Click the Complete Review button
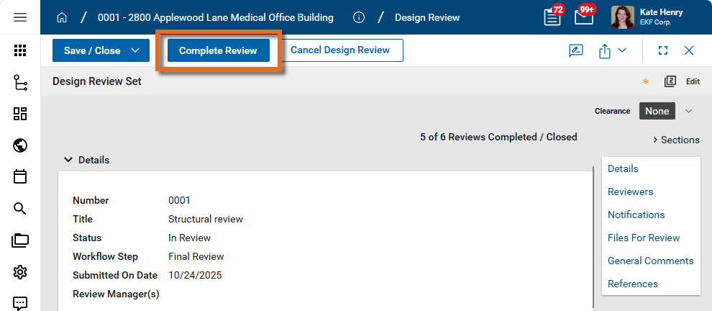This screenshot has height=311, width=712. click(218, 50)
